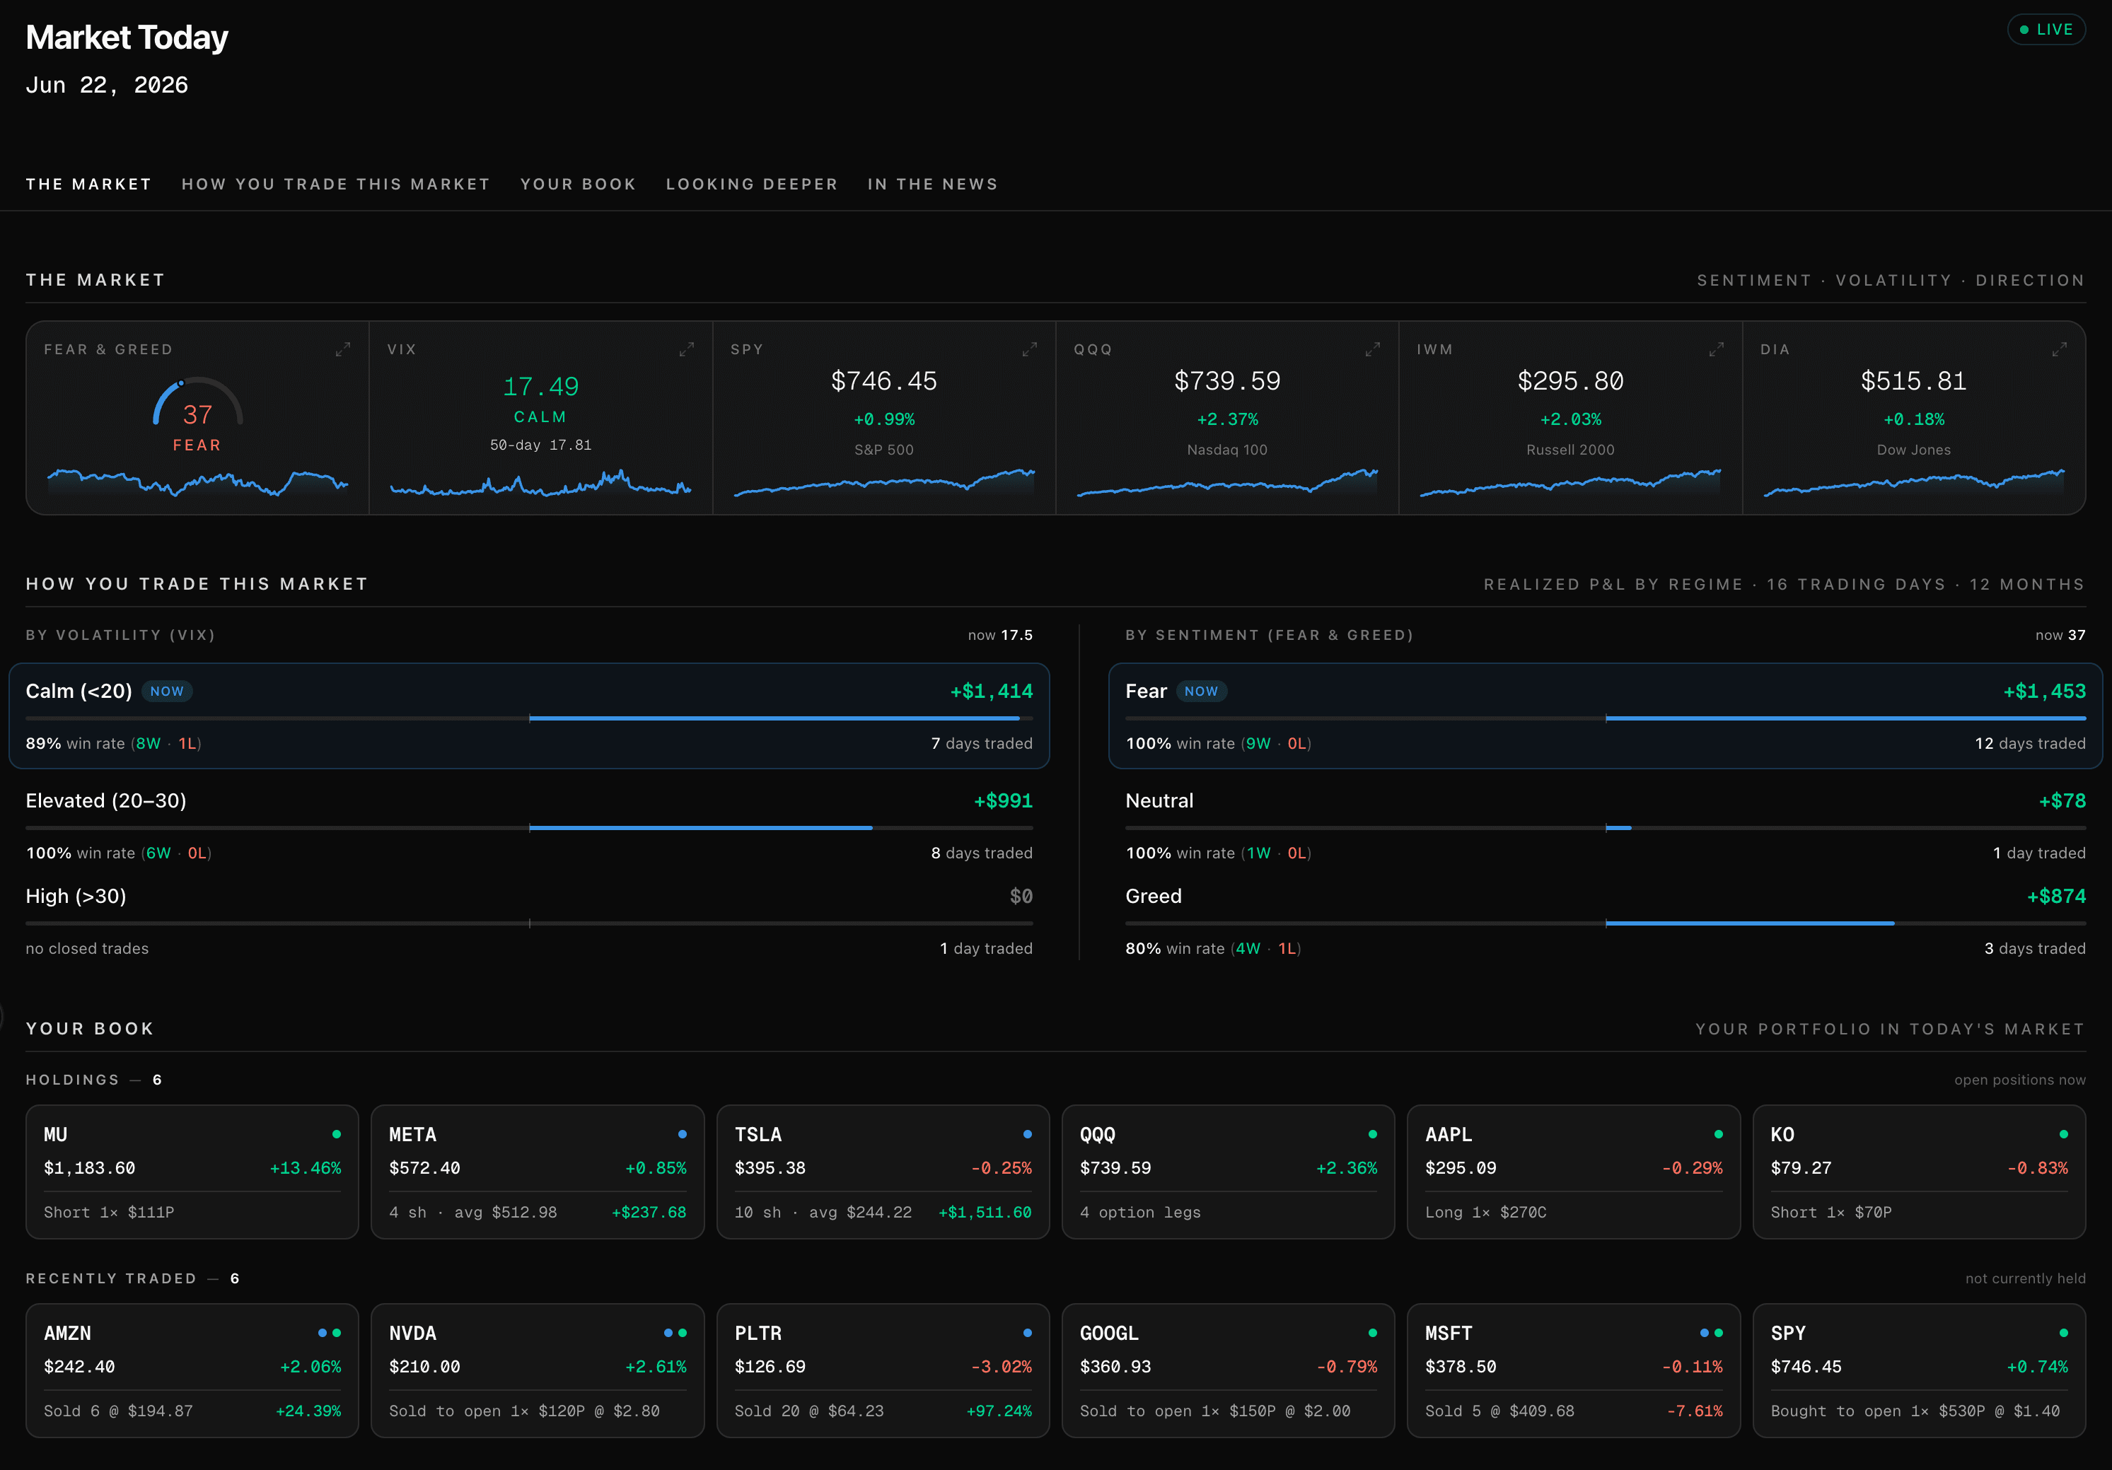Click the QQQ Nasdaq 100 sparkline
The image size is (2112, 1470).
coord(1227,482)
